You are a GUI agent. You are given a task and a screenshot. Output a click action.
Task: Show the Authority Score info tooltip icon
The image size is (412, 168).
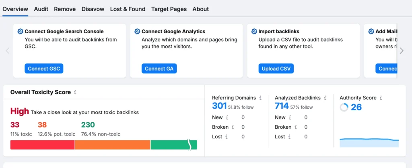pos(381,97)
